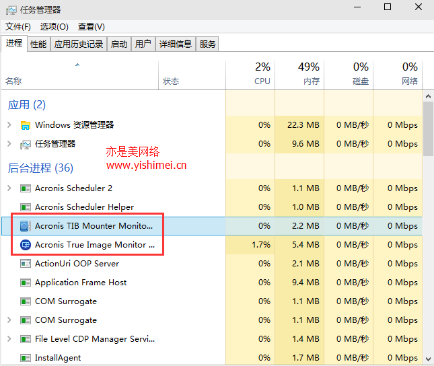Click the 后台进程 (36) group heading

[40, 168]
